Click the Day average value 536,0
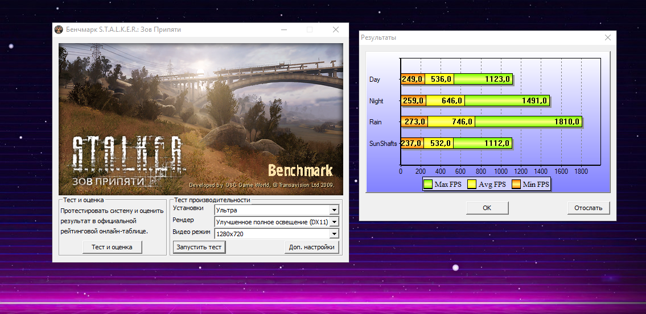The height and width of the screenshot is (314, 646). click(441, 79)
